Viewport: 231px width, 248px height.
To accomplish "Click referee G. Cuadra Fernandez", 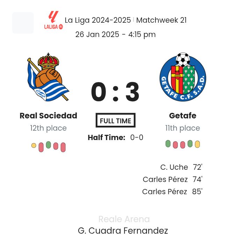I will click(123, 231).
